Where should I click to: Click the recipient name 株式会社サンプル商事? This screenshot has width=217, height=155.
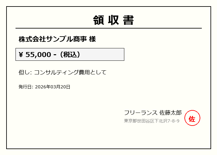(53, 39)
